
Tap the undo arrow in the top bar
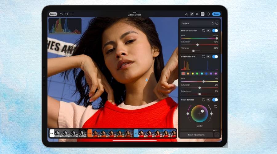(61, 14)
